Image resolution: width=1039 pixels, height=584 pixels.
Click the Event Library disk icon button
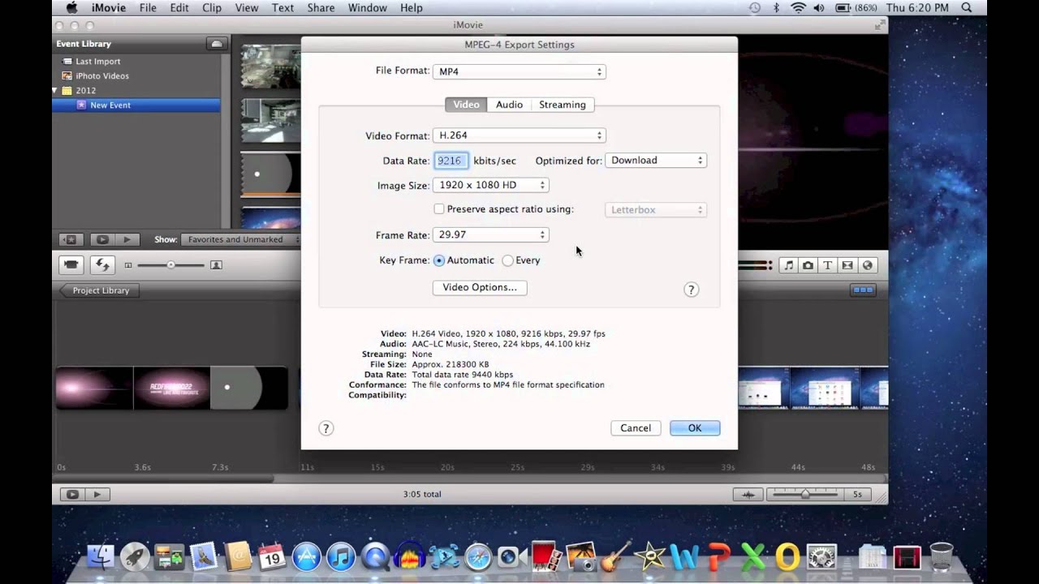215,44
